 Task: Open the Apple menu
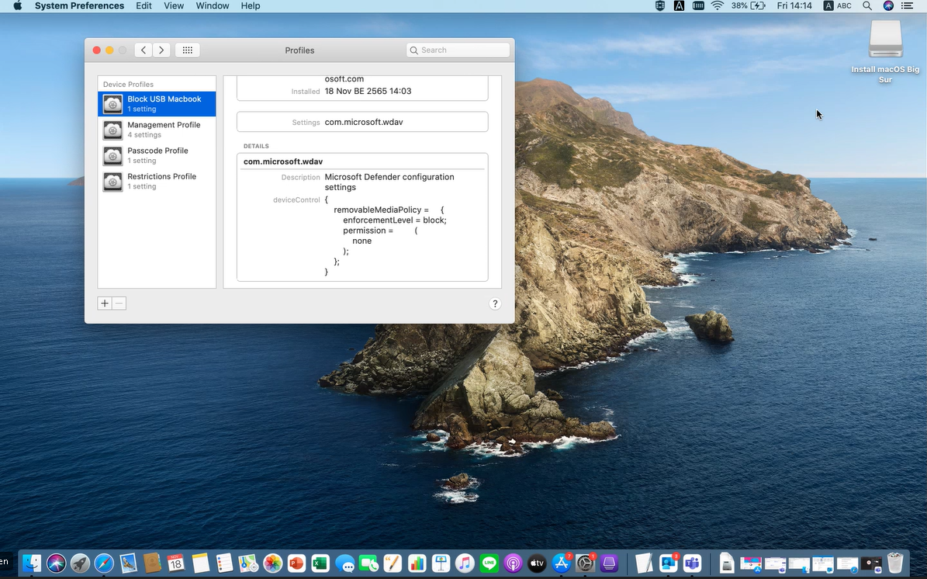(17, 6)
